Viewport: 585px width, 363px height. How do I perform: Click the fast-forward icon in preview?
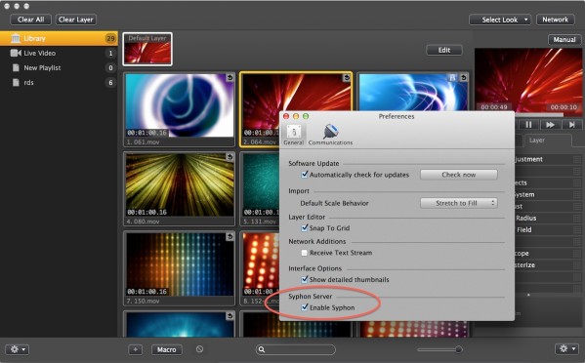[x=550, y=125]
